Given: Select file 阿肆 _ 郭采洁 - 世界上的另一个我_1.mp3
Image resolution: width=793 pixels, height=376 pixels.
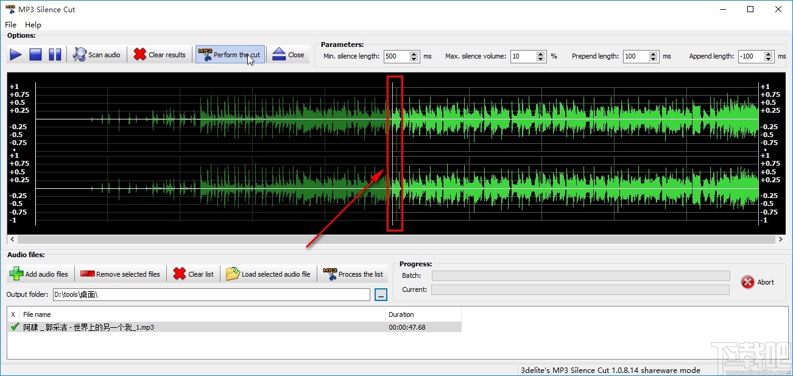Looking at the screenshot, I should click(88, 327).
